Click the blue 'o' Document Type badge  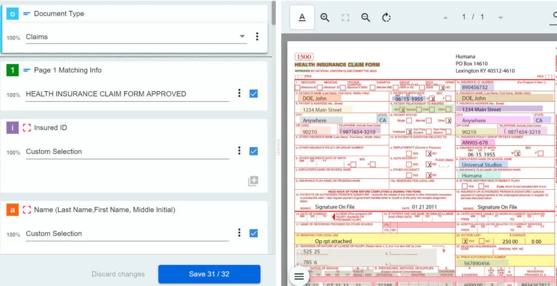click(13, 14)
